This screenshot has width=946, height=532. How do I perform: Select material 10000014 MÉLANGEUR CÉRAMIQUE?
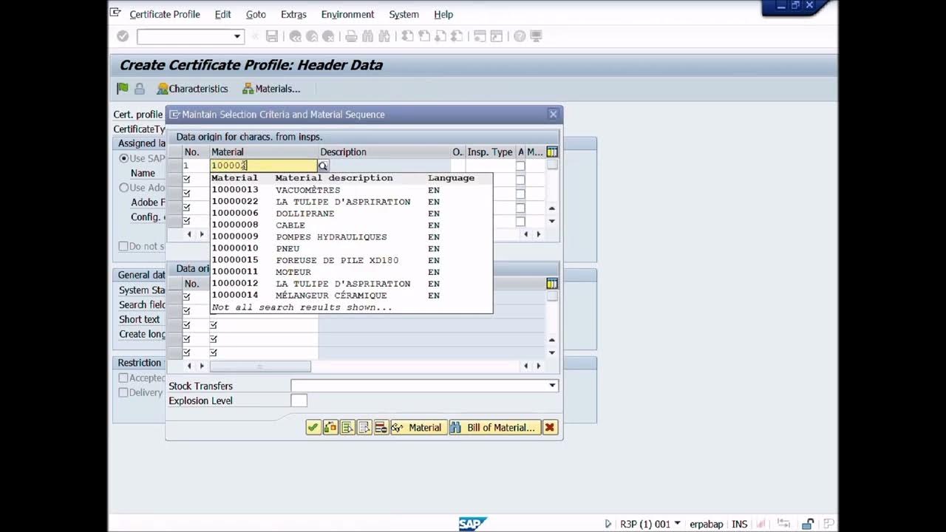pyautogui.click(x=352, y=296)
